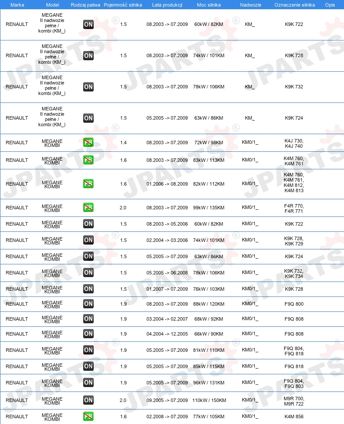Click the Moc silnika column header
The width and height of the screenshot is (344, 424).
[x=209, y=5]
